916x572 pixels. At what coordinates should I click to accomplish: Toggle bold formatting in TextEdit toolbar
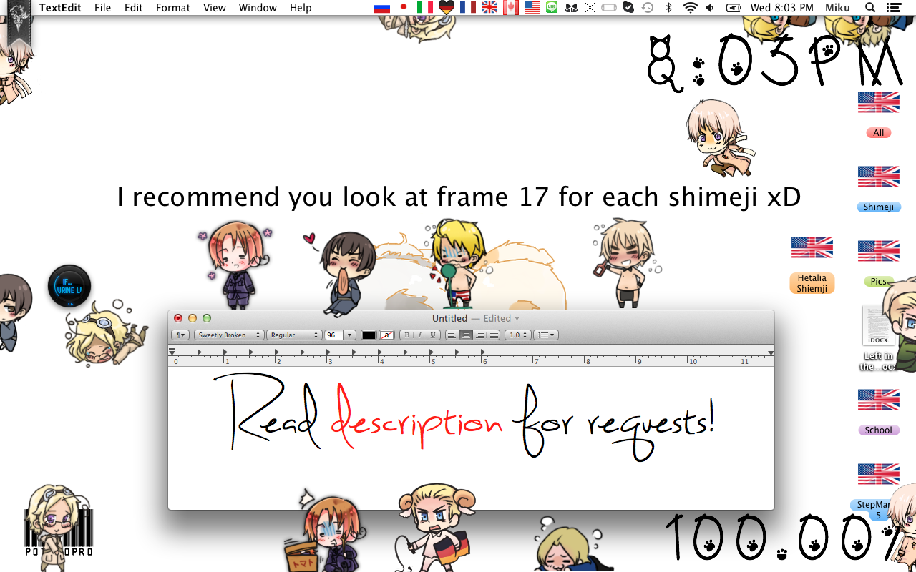tap(406, 335)
